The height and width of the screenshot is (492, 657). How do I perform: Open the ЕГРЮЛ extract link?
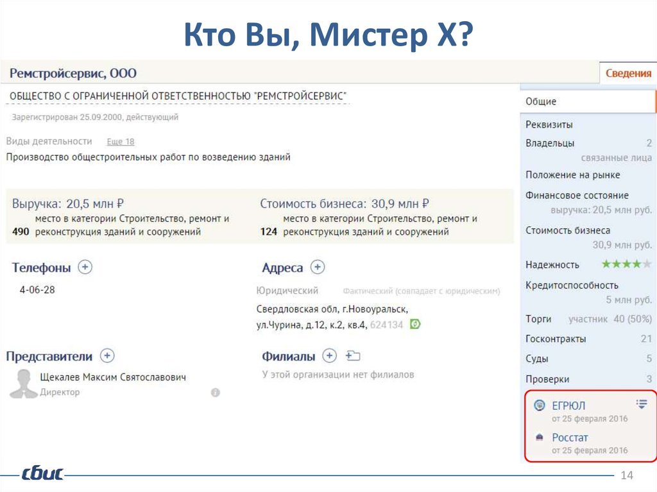tap(568, 405)
